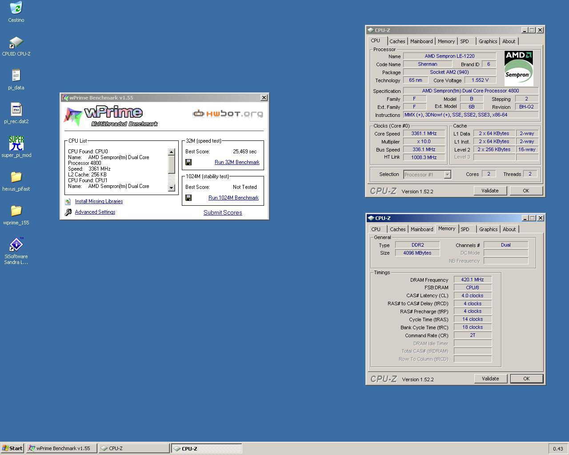
Task: Select the wprime_155 folder
Action: point(16,211)
